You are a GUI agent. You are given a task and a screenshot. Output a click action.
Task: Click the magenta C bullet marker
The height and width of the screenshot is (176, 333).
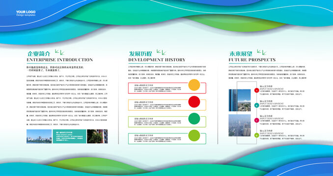256,120
